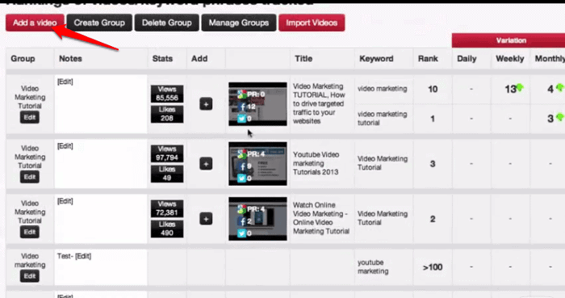Click Views 85,556 stat box
565x298 pixels.
click(167, 94)
